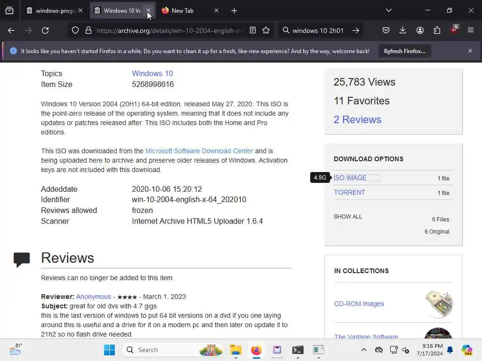Download the TORRENT file
Screen dimensions: 482x361
click(x=350, y=192)
